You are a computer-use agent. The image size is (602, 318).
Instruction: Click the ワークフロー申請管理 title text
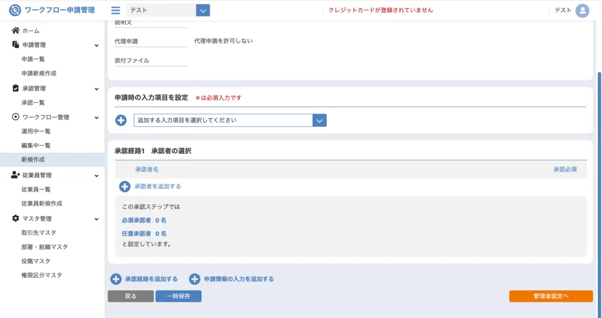(x=60, y=10)
